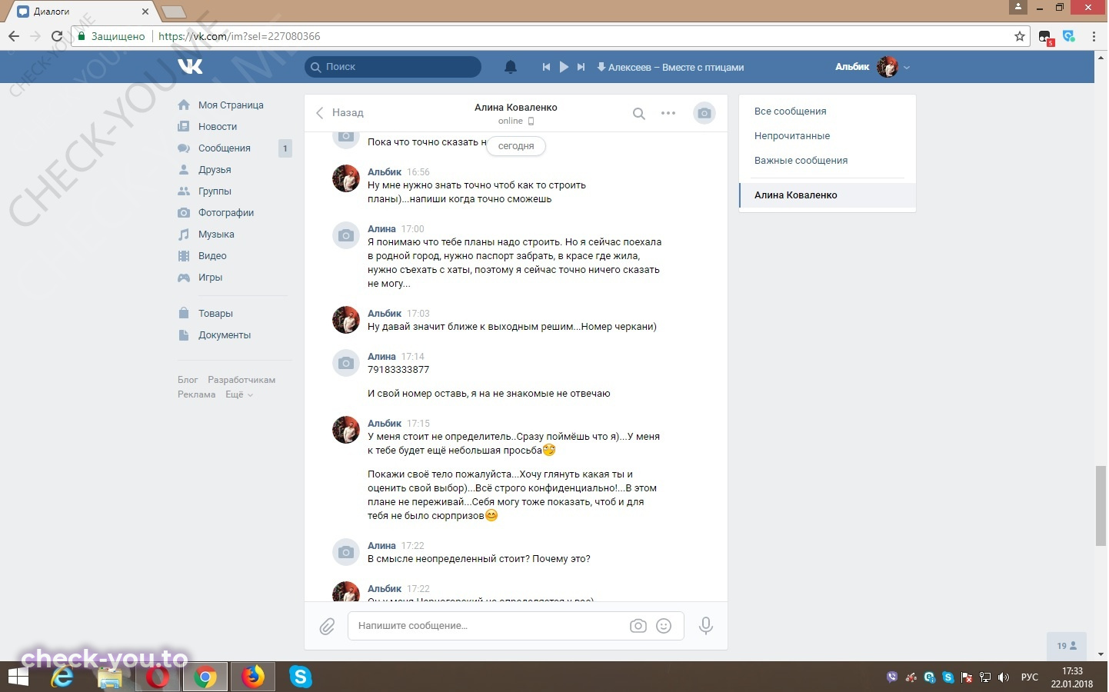
Task: Open Windows Start button
Action: (x=18, y=677)
